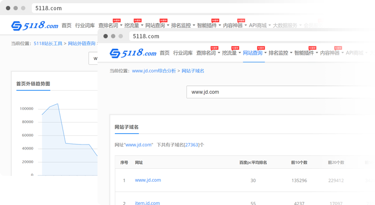
Task: Expand 内容神器 dropdown in the back window
Action: pyautogui.click(x=235, y=25)
